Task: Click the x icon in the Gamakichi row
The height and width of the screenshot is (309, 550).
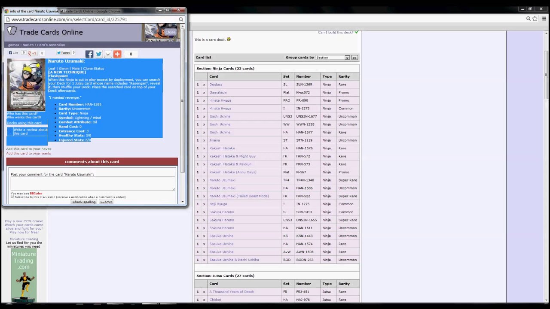Action: 204,92
